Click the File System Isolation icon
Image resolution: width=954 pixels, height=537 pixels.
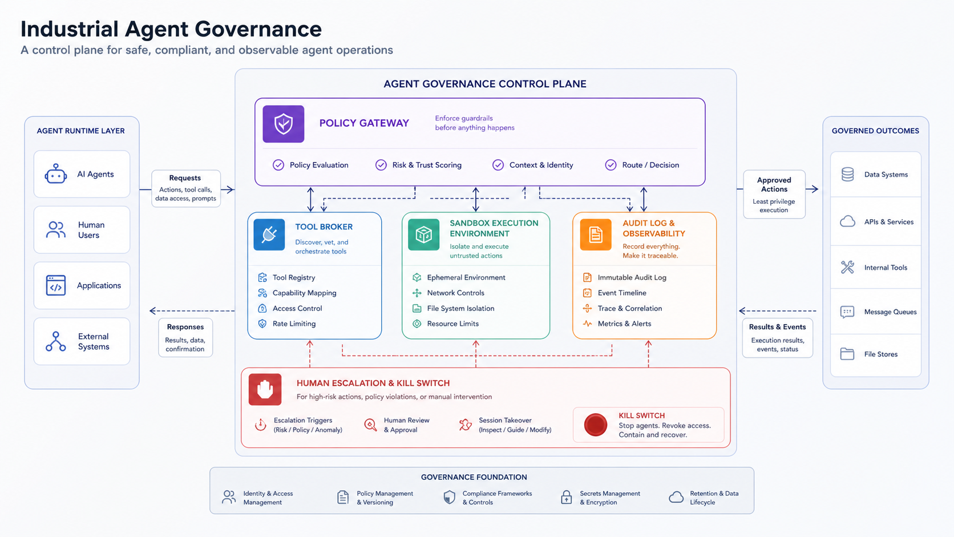[417, 308]
